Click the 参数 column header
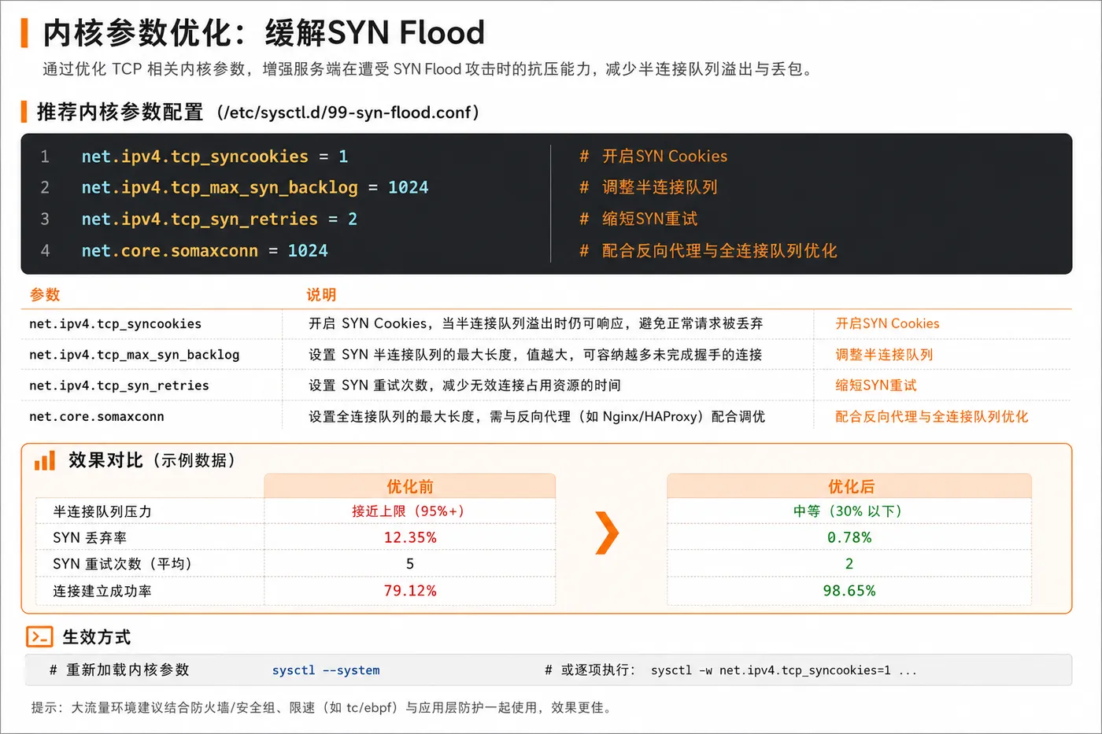1102x734 pixels. pos(45,294)
